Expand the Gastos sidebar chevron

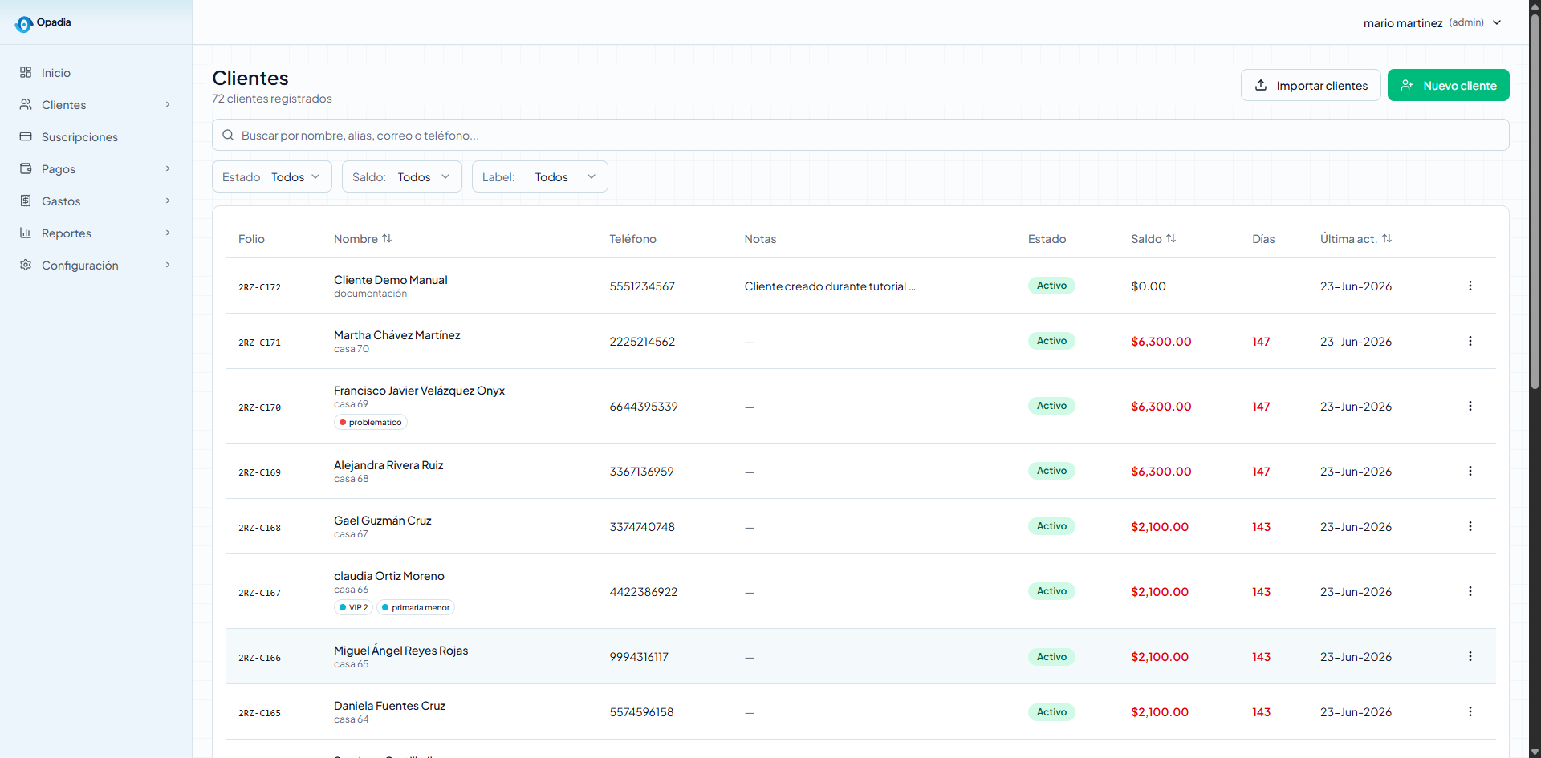pos(168,201)
